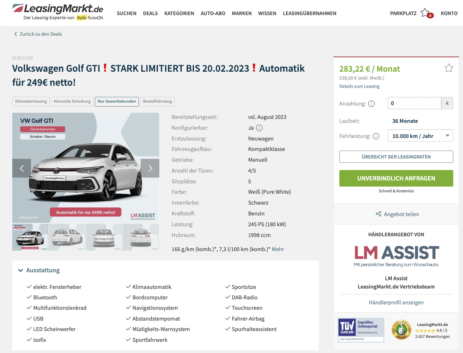Viewport: 463px width, 353px height.
Task: Open the SUCHEN menu
Action: [127, 13]
